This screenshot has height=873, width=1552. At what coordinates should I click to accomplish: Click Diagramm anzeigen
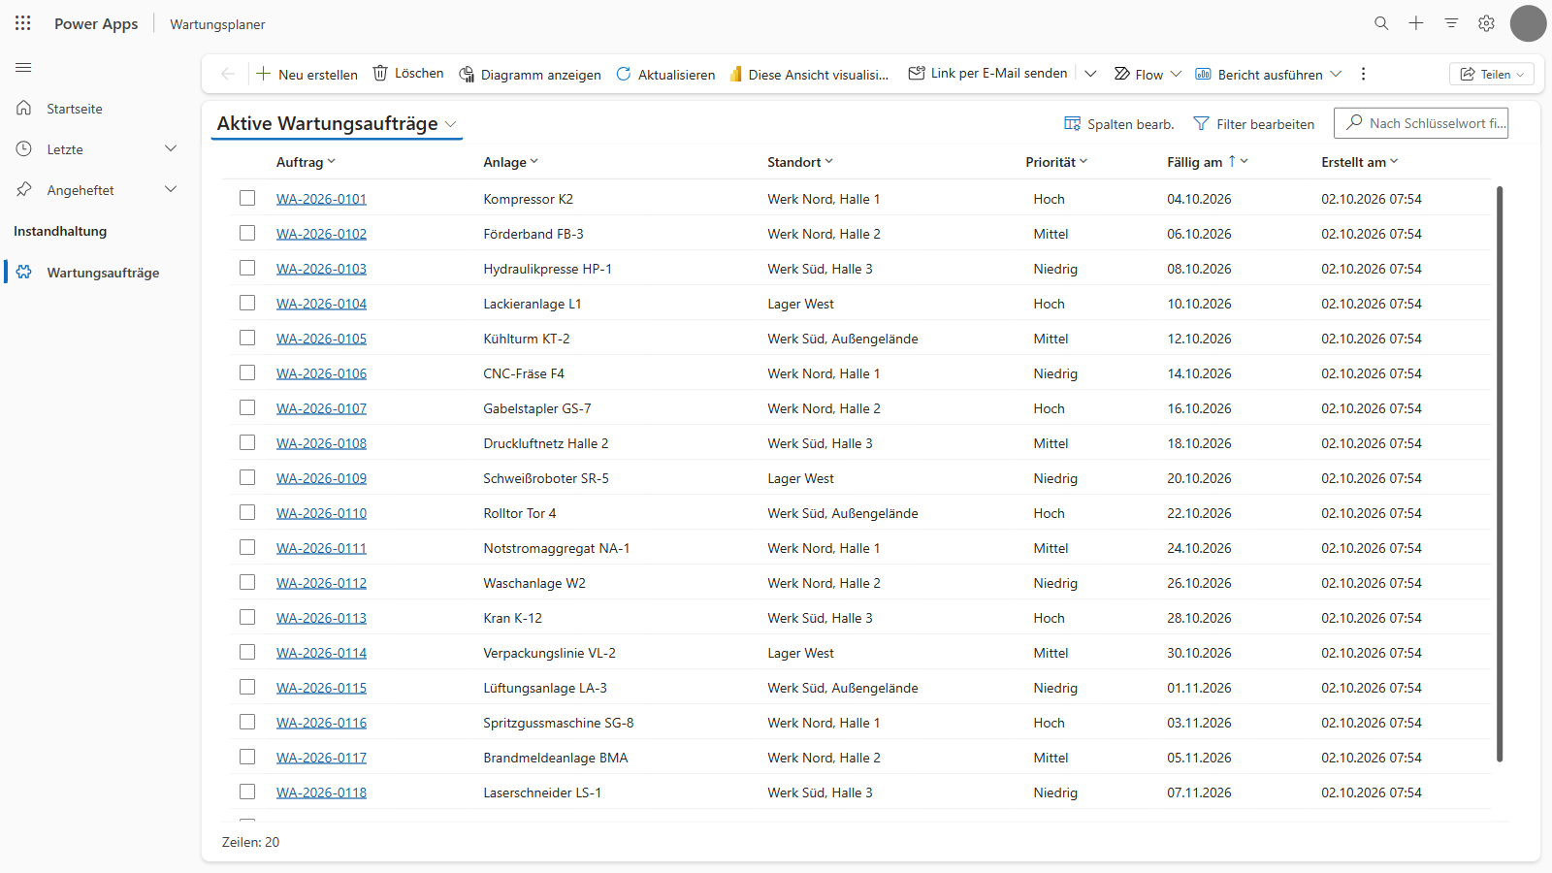(x=530, y=74)
